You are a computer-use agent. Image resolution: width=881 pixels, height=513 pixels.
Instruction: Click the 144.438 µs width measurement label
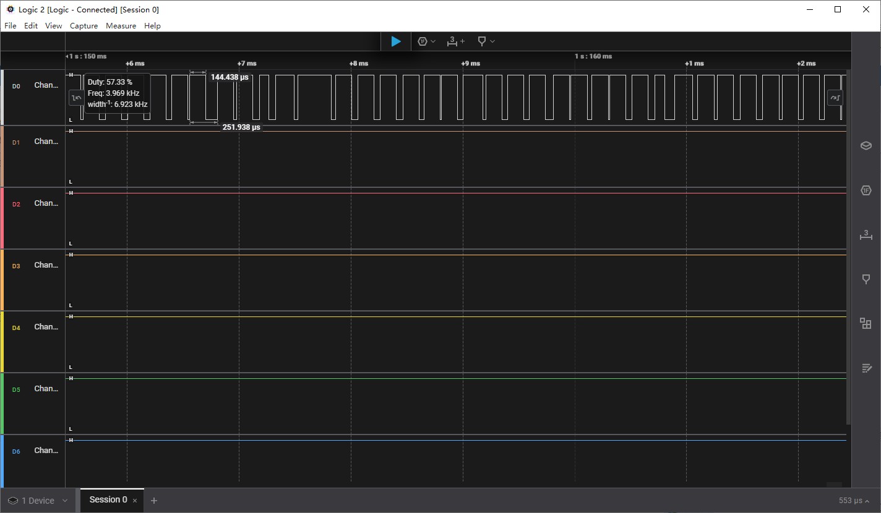click(230, 77)
